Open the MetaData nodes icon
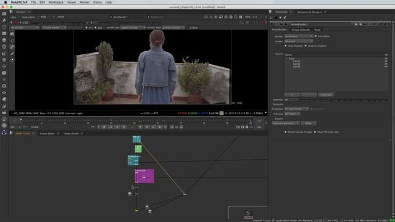This screenshot has width=395, height=222. [x=4, y=99]
